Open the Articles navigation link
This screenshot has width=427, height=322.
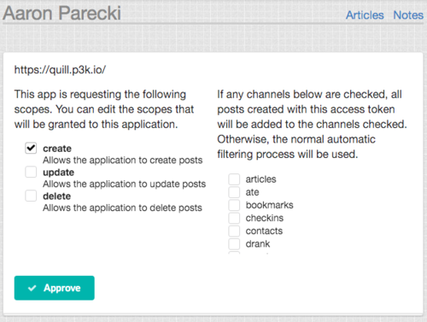coord(365,15)
